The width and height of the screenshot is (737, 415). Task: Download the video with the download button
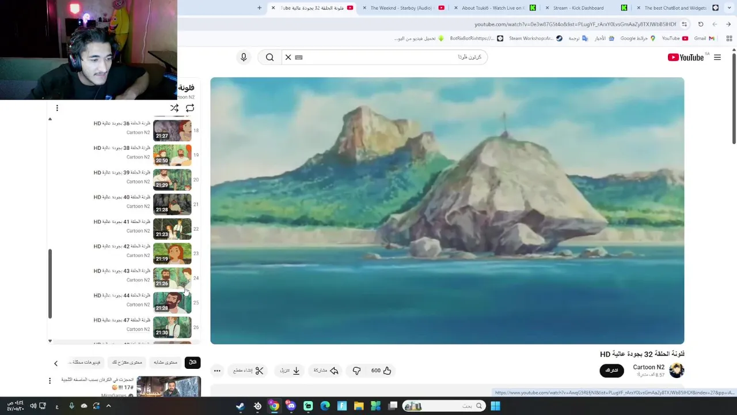[x=290, y=371]
